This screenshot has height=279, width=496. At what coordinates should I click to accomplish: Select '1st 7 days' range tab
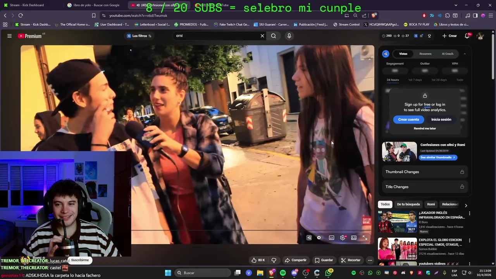415,80
